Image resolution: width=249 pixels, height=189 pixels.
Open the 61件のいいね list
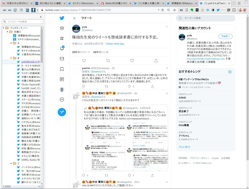coord(101,52)
